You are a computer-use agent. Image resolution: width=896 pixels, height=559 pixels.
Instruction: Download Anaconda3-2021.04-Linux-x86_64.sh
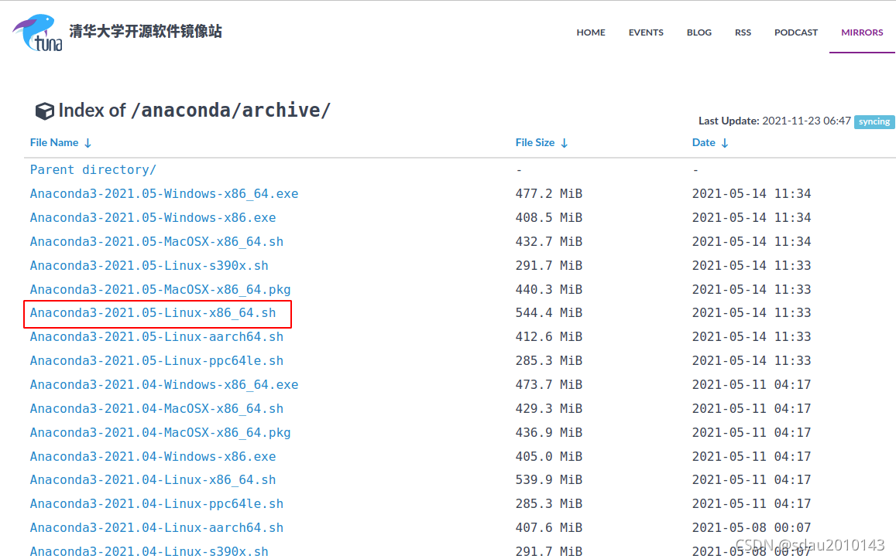pos(153,479)
